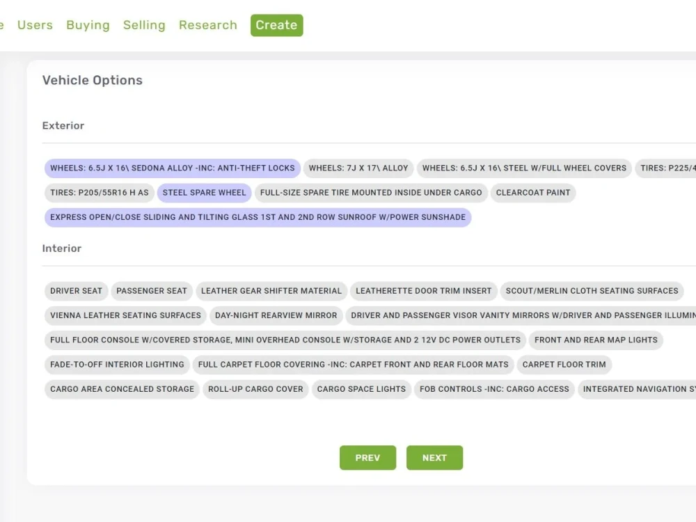Image resolution: width=696 pixels, height=522 pixels.
Task: Toggle the TIRES: P205/55R16 H AS option
Action: [x=98, y=193]
